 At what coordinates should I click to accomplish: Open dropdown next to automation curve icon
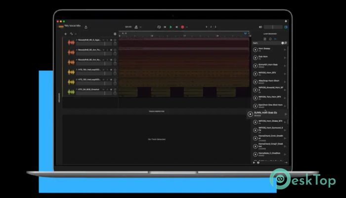click(76, 34)
